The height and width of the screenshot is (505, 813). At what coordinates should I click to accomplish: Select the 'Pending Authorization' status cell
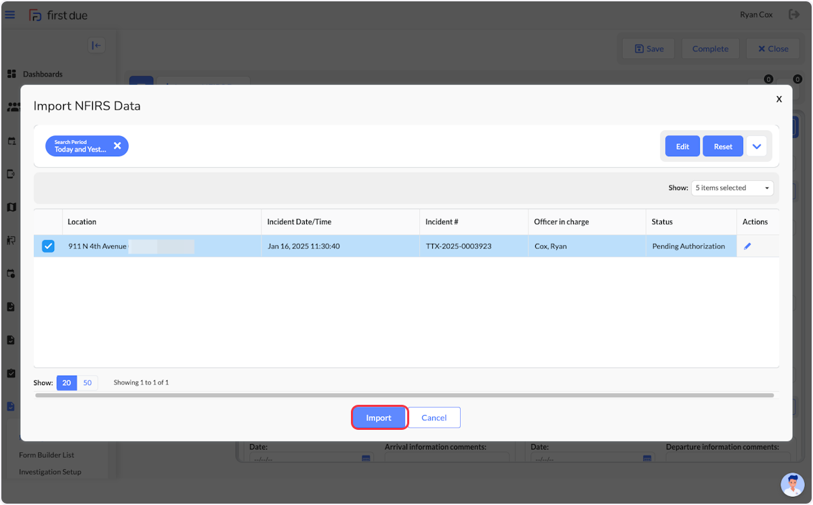pos(691,246)
